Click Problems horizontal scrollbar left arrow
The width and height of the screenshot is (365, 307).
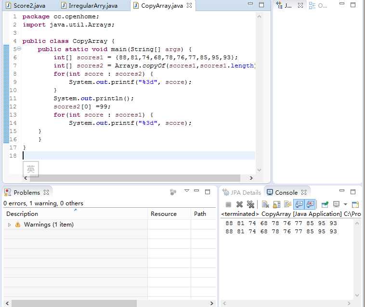point(7,303)
